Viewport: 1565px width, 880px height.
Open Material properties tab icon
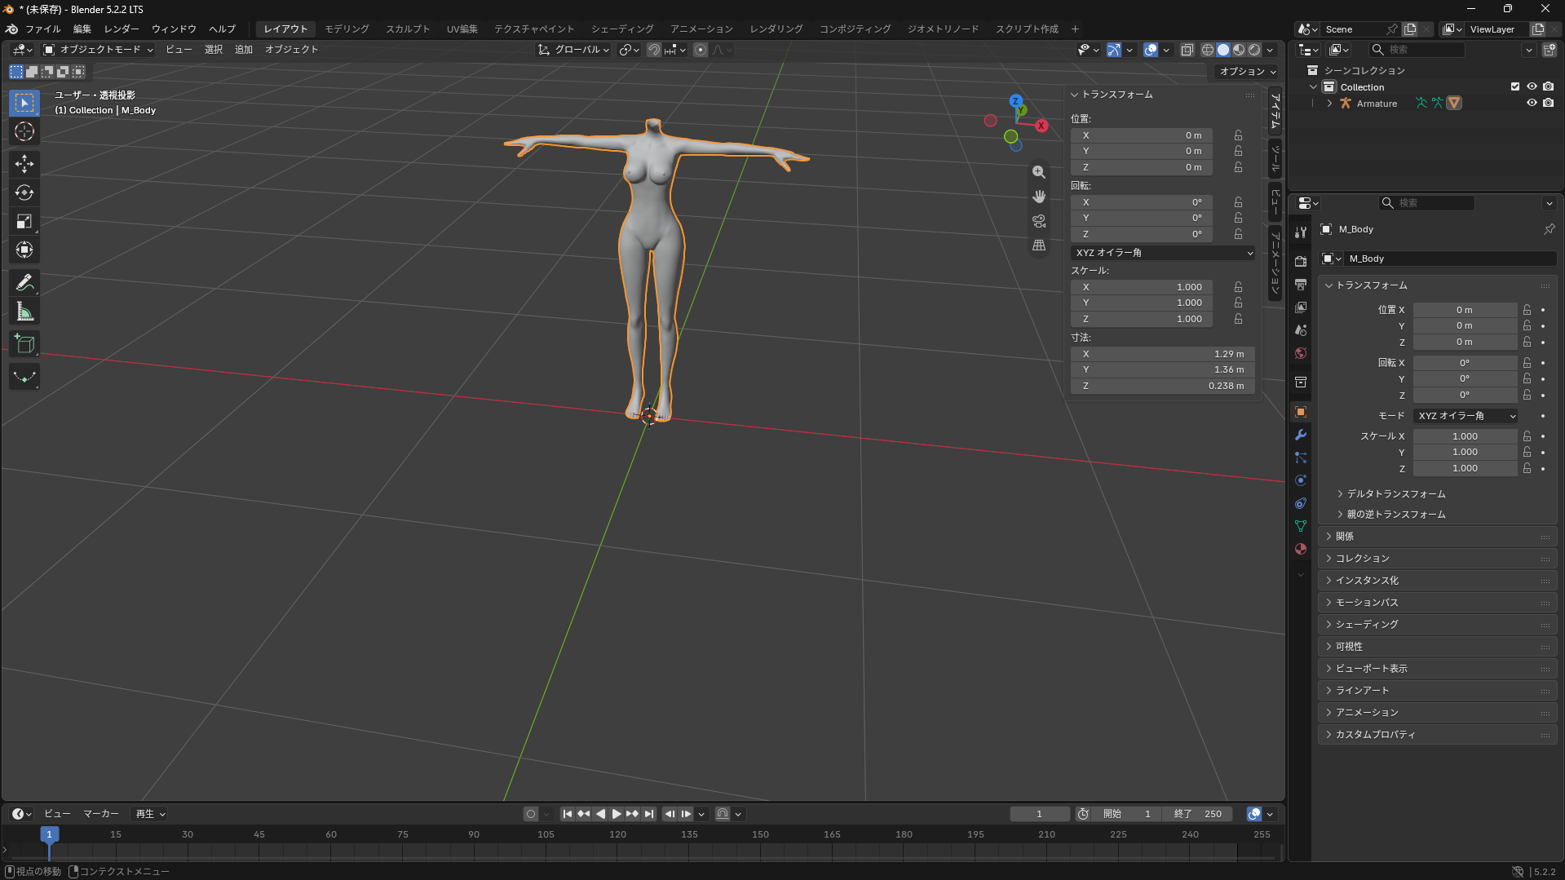(1301, 549)
